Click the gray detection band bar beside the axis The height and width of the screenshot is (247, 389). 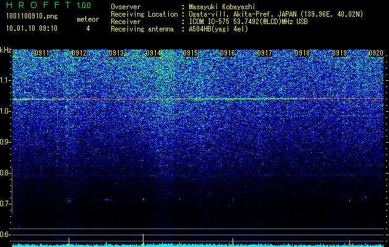[12, 190]
